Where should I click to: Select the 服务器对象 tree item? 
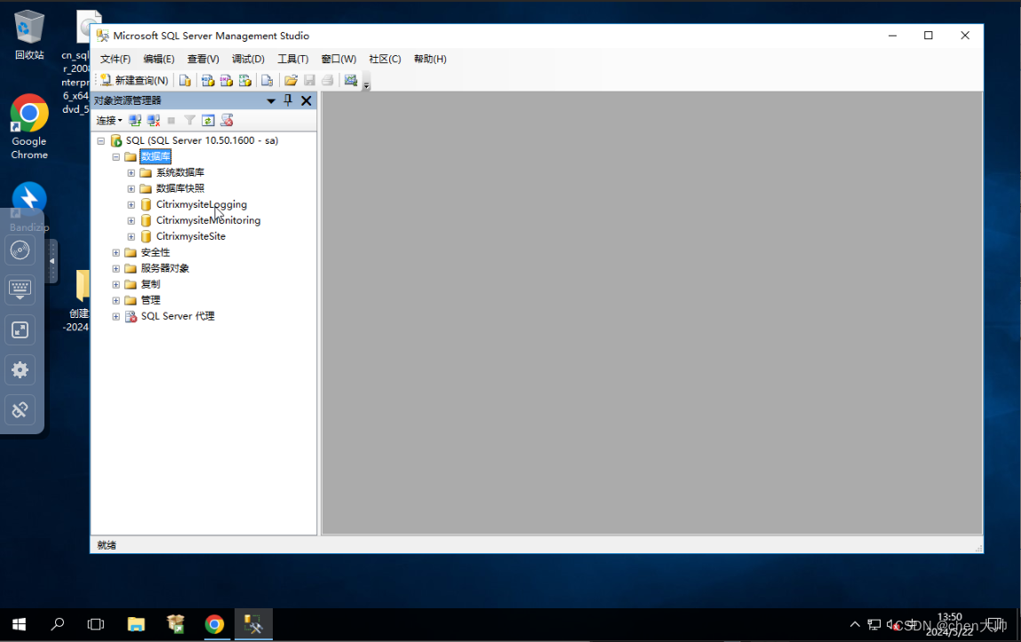pyautogui.click(x=165, y=268)
